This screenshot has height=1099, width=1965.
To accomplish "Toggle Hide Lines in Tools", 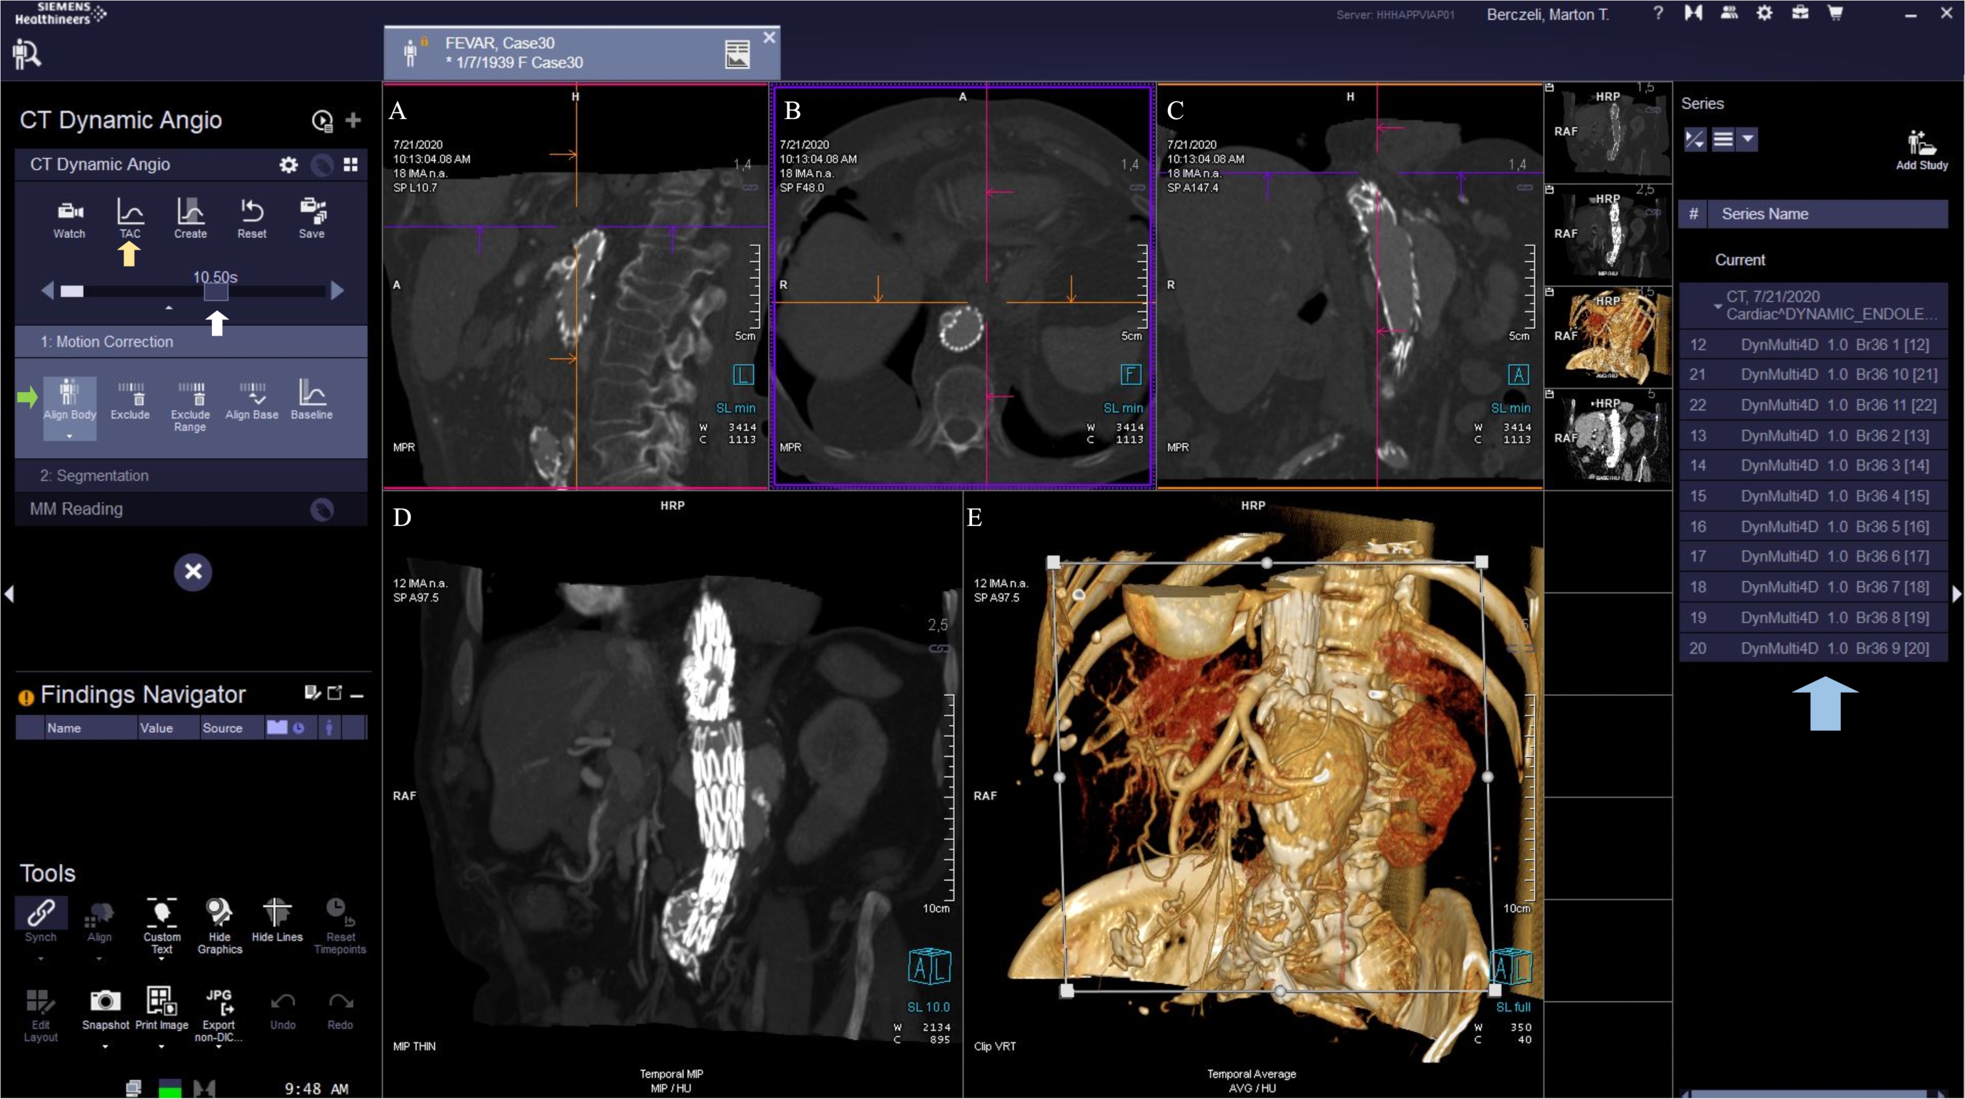I will tap(277, 912).
